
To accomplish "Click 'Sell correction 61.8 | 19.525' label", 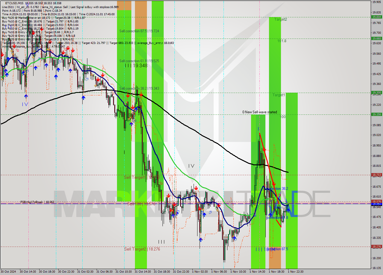I will [x=139, y=61].
